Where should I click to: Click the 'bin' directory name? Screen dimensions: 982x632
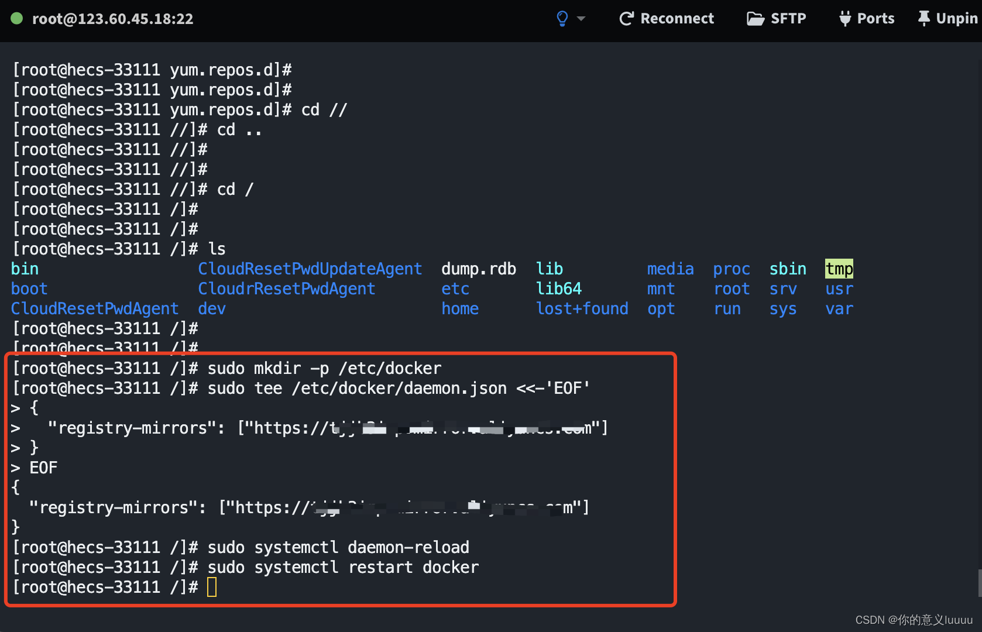(25, 269)
